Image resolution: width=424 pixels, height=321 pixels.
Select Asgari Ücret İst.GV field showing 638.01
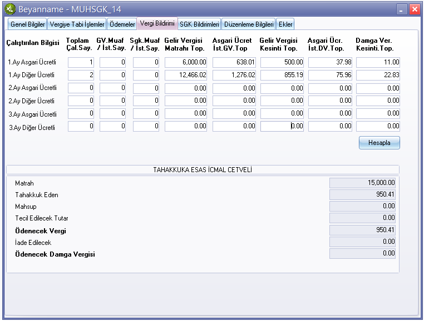pyautogui.click(x=234, y=62)
